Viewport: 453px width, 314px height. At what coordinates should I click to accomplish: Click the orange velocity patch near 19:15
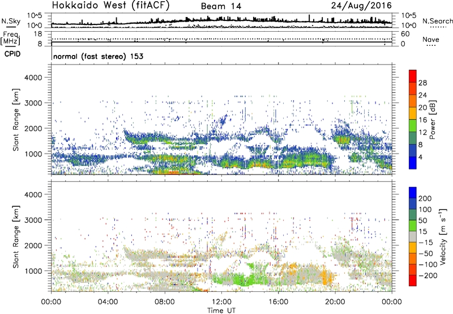(x=327, y=278)
